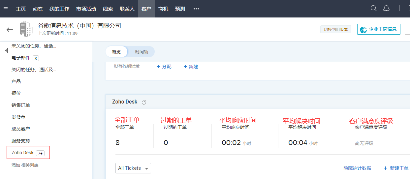
Task: Jump to 产品 related list
Action: tap(16, 81)
